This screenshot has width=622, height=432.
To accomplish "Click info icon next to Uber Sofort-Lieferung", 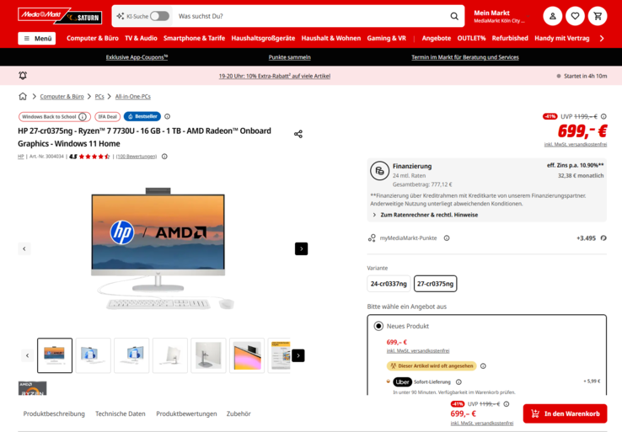I will click(x=458, y=382).
